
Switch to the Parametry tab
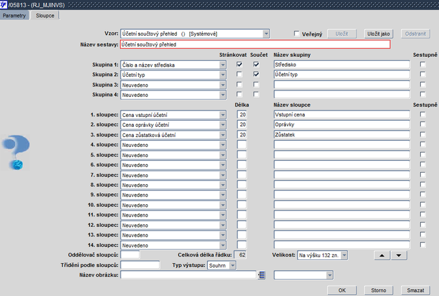(14, 14)
